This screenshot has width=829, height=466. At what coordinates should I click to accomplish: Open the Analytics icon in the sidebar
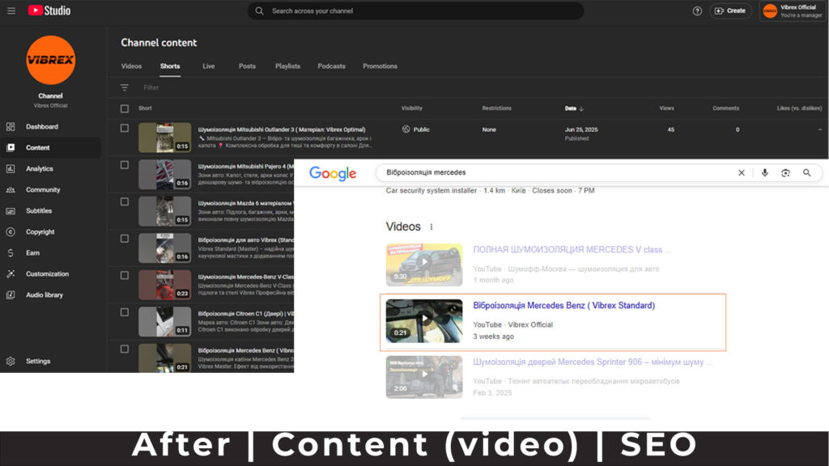[11, 169]
